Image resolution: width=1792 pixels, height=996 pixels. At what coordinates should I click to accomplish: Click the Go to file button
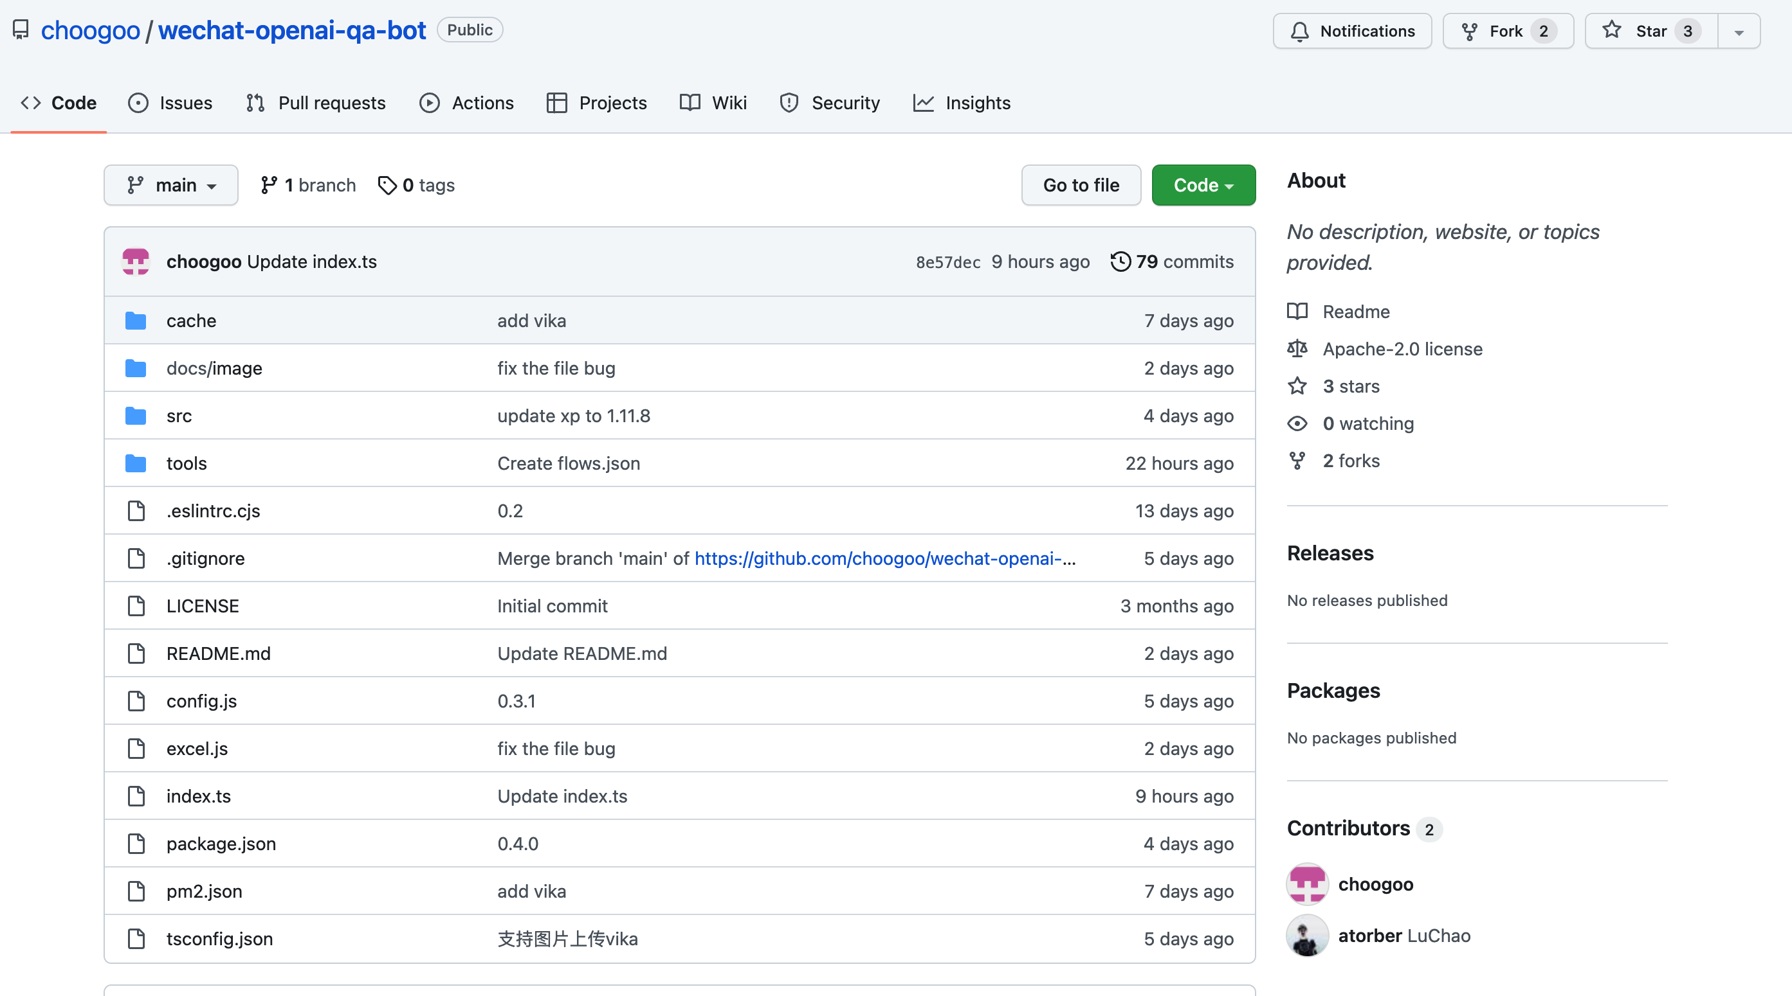click(1081, 185)
